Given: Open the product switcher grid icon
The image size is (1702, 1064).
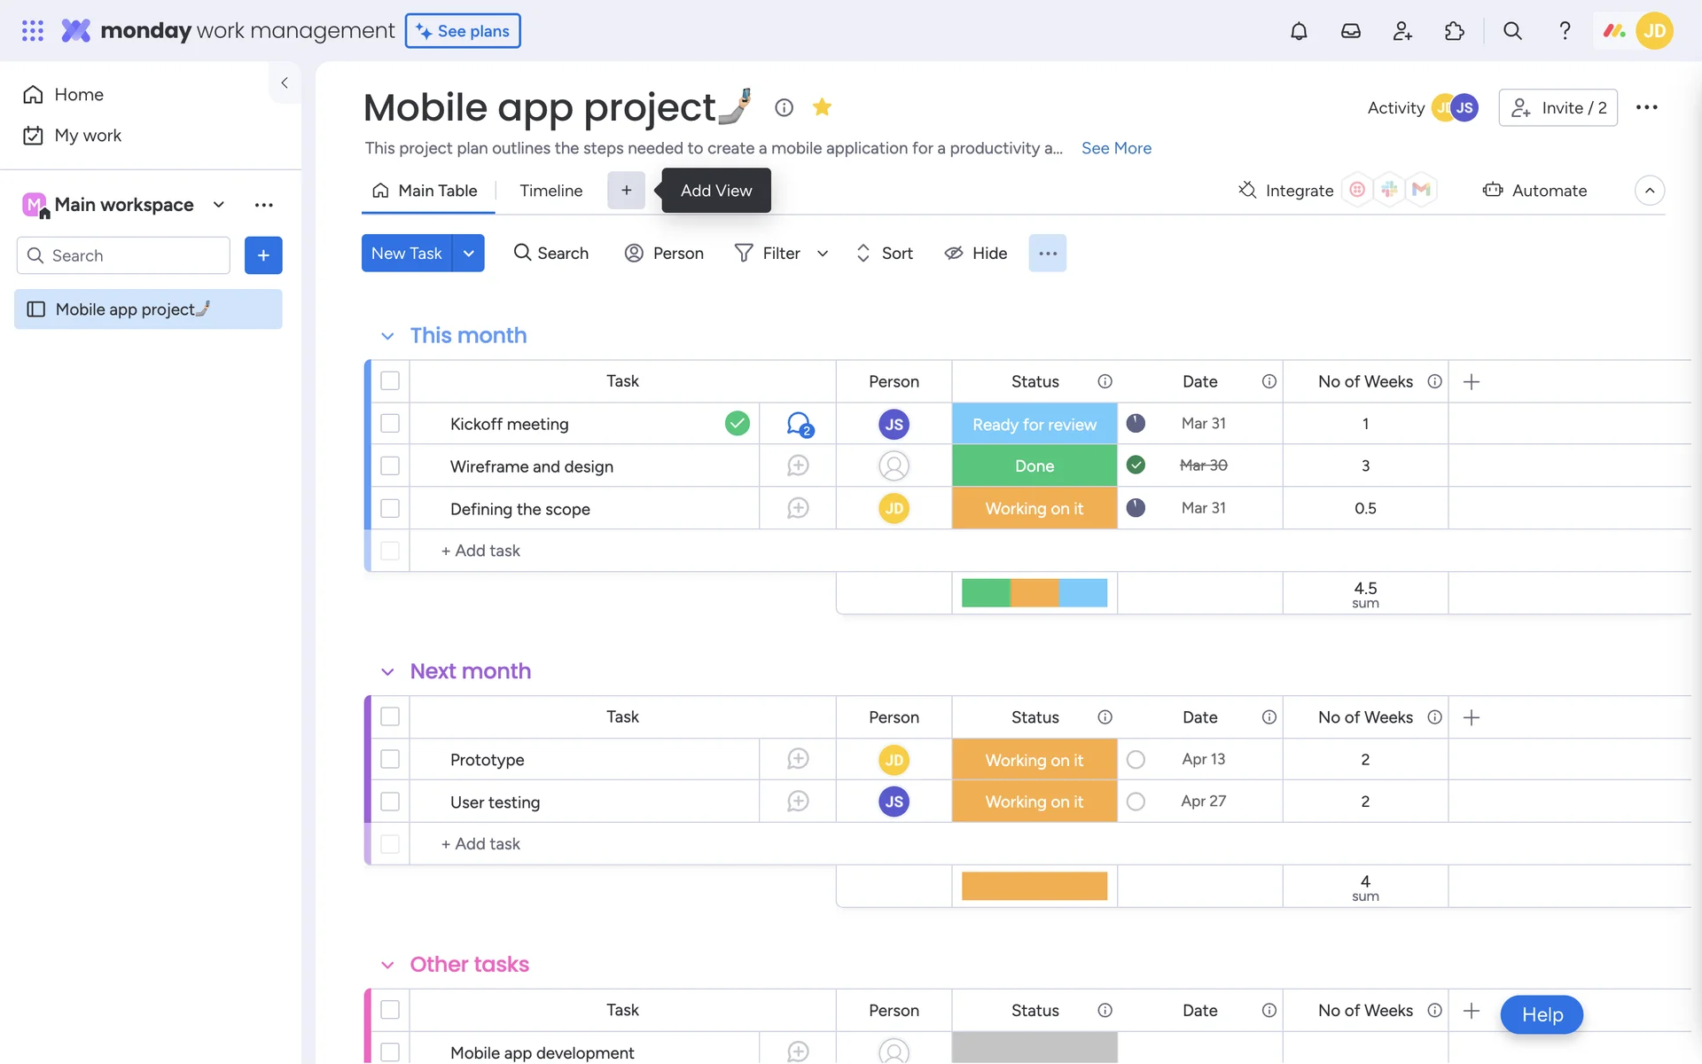Looking at the screenshot, I should [33, 31].
